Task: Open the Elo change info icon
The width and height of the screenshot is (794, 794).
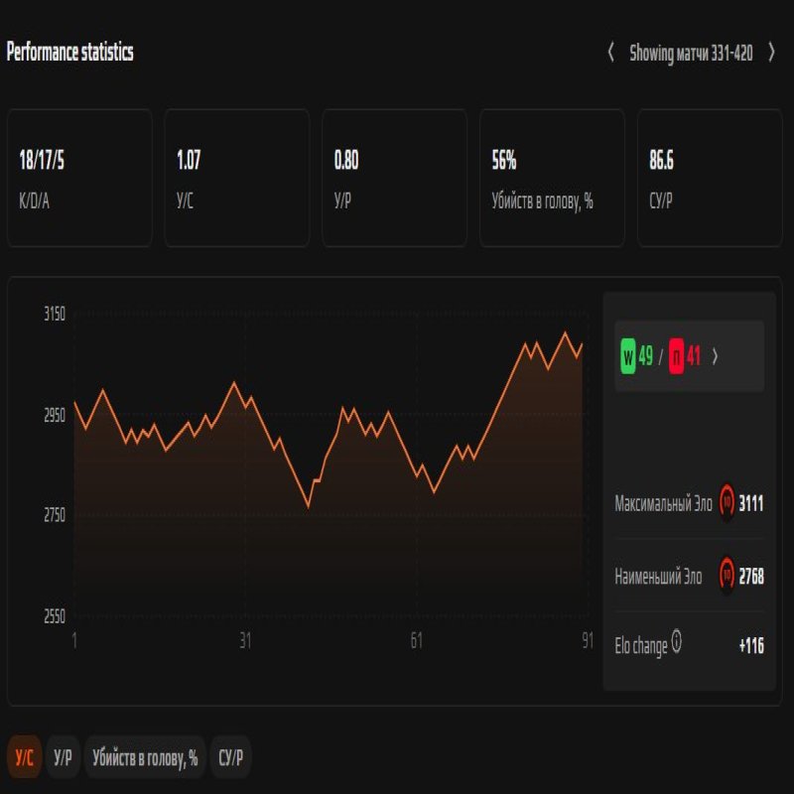Action: 677,640
